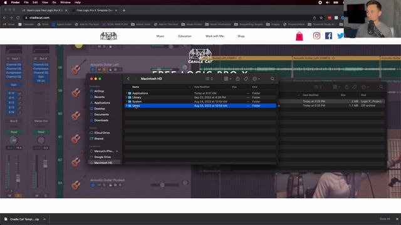Switch to 'Here's your free Logic Pro X' tab

44,11
